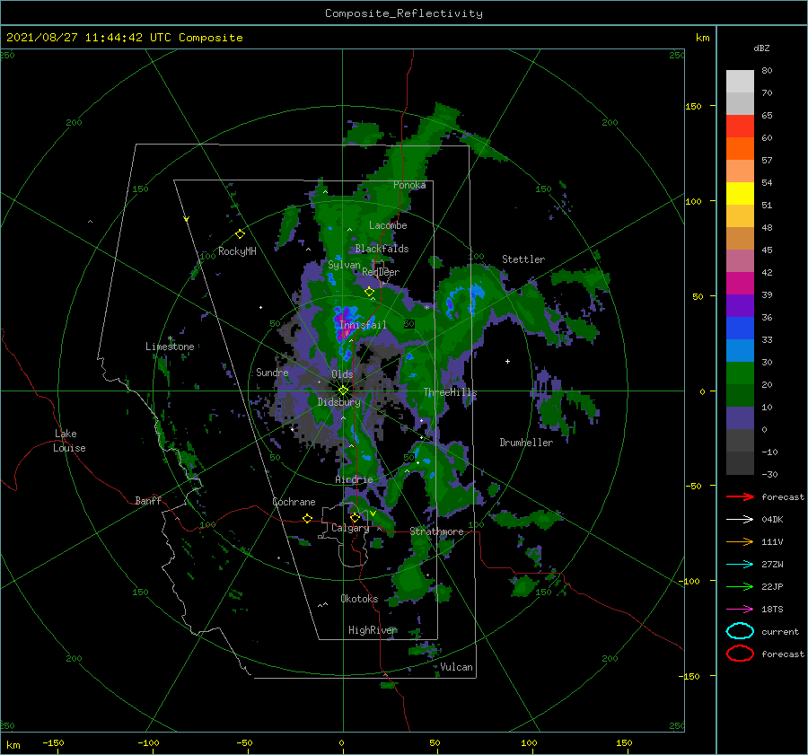Screen dimensions: 808x755
Task: Click the yellow diamond marker beside RockyMH
Action: [x=240, y=234]
